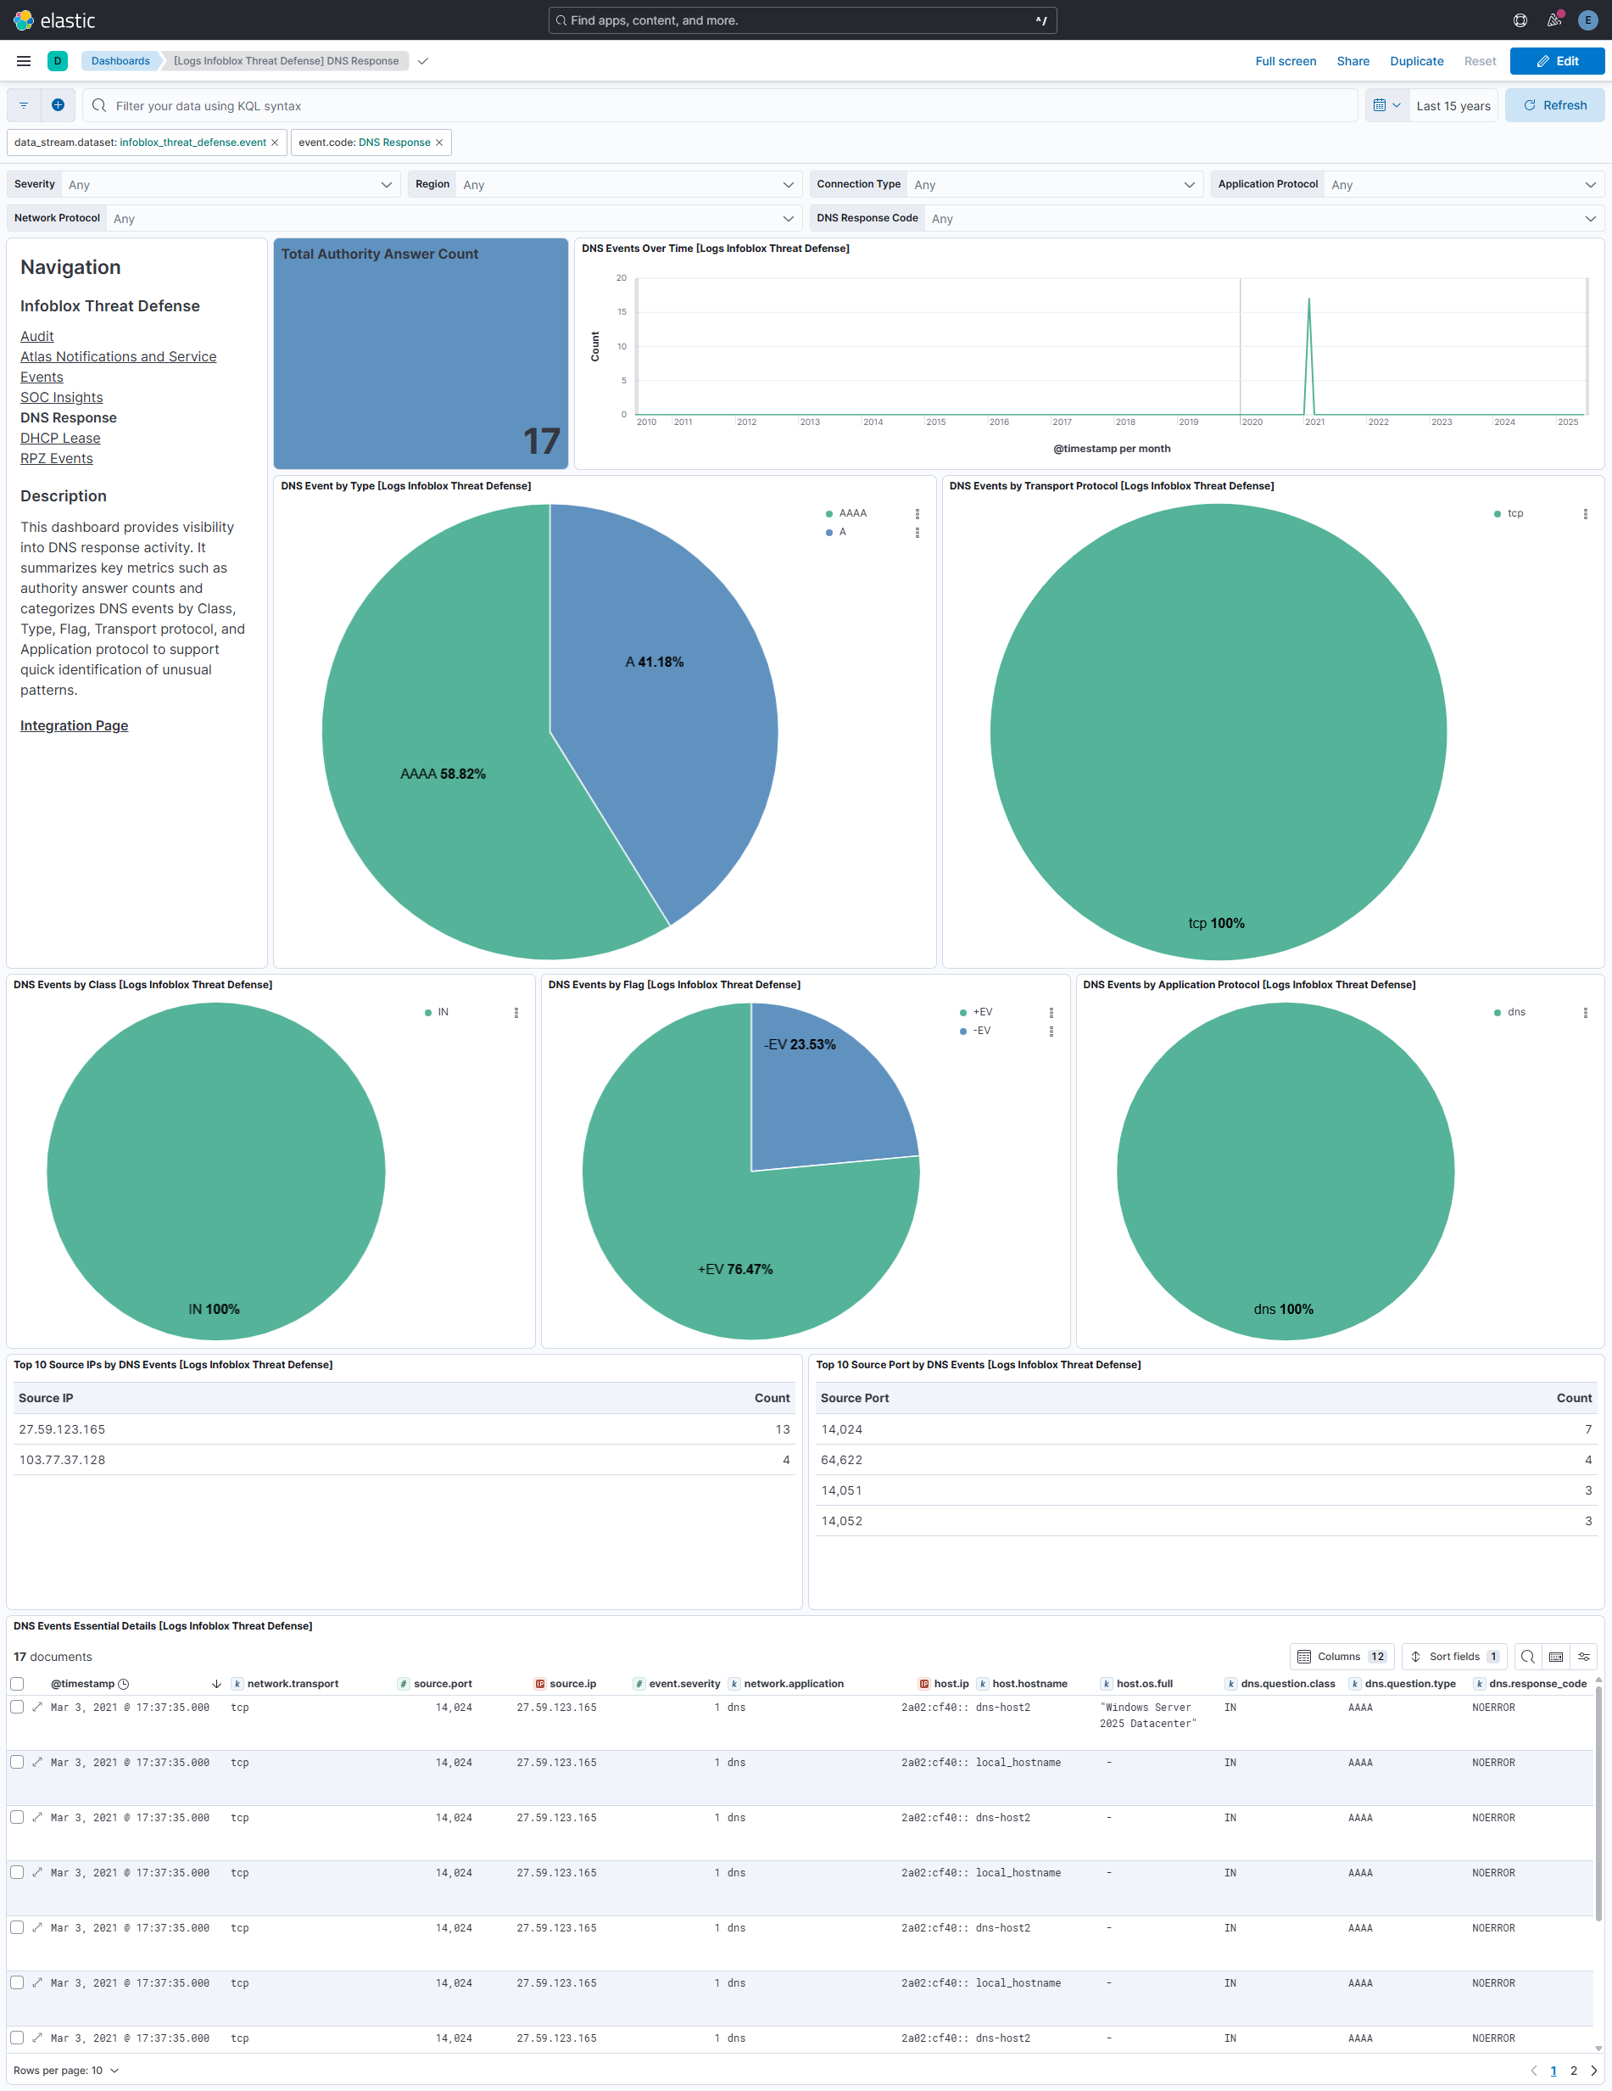Open options for +EV legend item

coord(1051,1013)
